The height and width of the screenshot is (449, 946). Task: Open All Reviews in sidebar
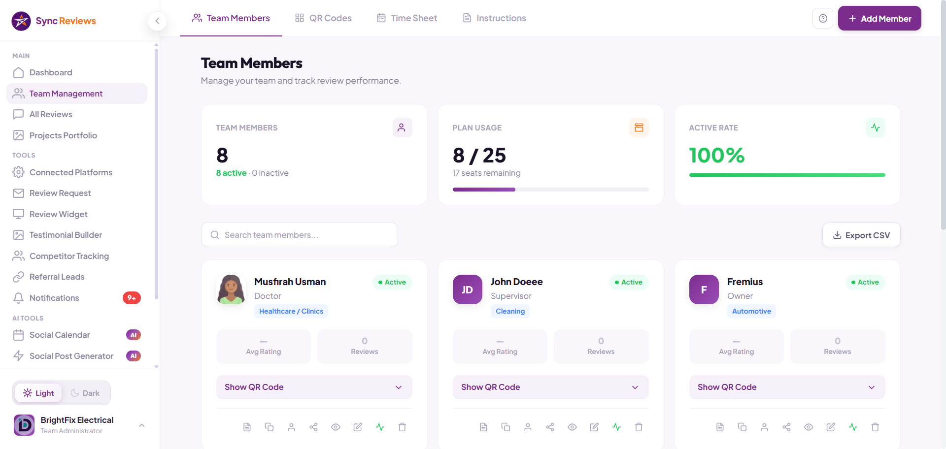pyautogui.click(x=77, y=114)
